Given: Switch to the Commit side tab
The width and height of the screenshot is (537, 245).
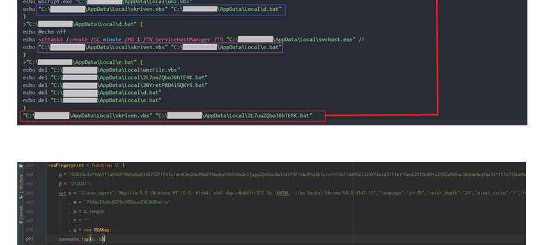Looking at the screenshot, I should (21, 215).
